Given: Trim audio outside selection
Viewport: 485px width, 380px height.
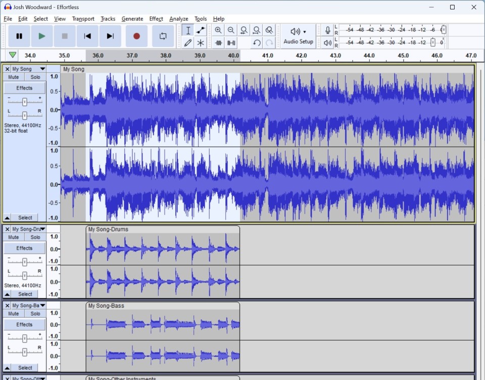Looking at the screenshot, I should pos(218,42).
